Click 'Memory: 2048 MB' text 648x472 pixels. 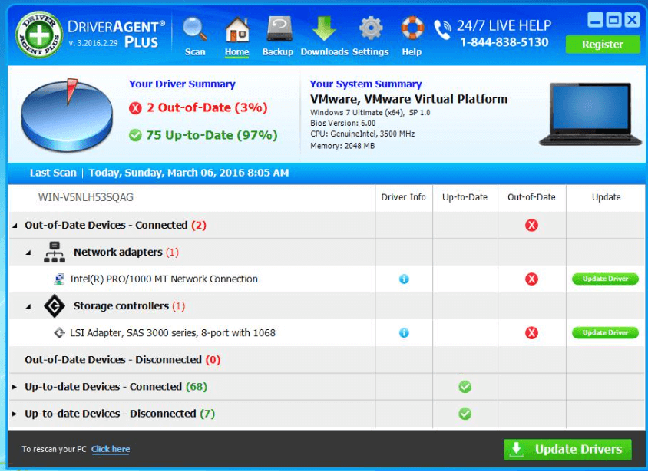click(342, 146)
